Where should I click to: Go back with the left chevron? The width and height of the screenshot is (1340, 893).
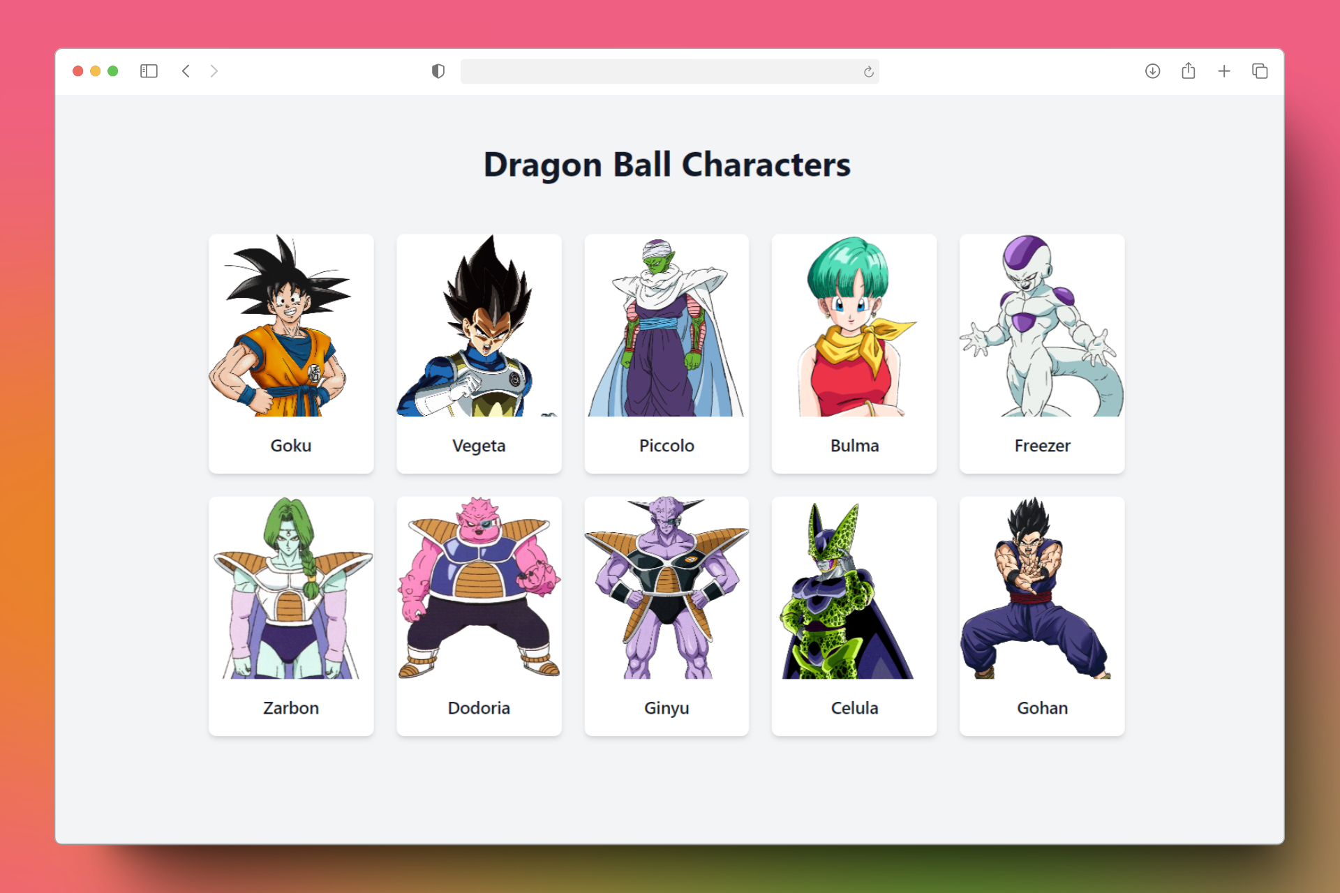[186, 71]
